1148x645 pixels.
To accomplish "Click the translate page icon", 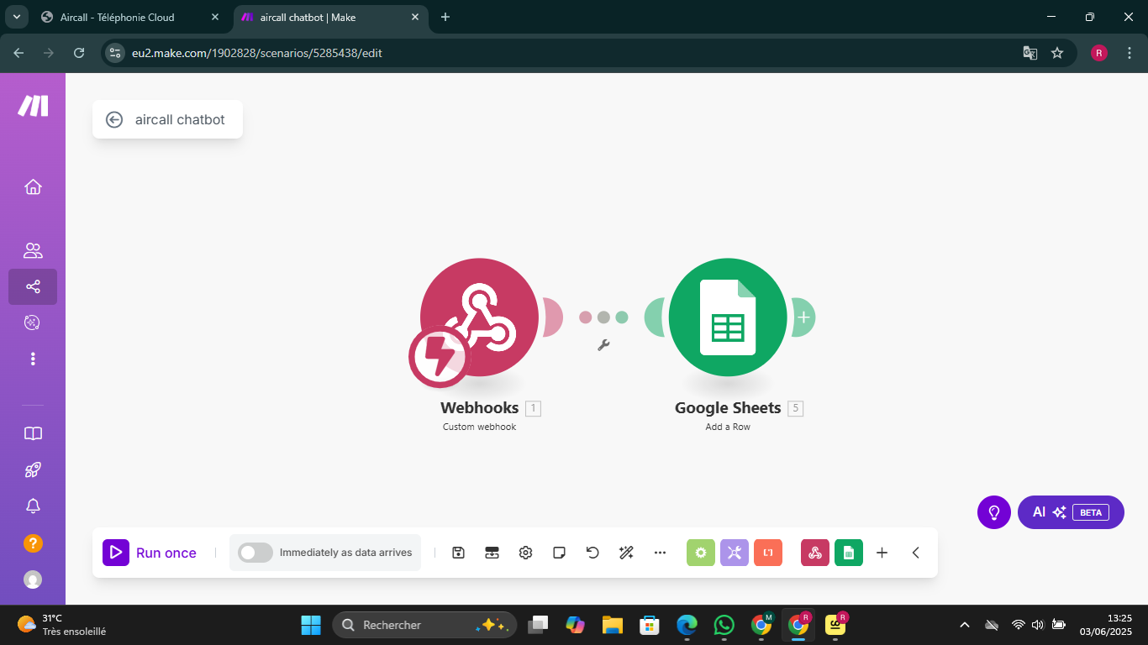I will point(1030,53).
